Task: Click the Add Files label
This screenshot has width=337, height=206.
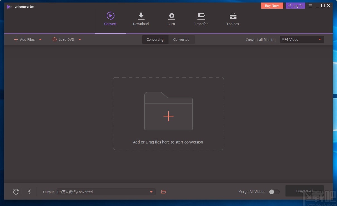Action: click(x=27, y=40)
